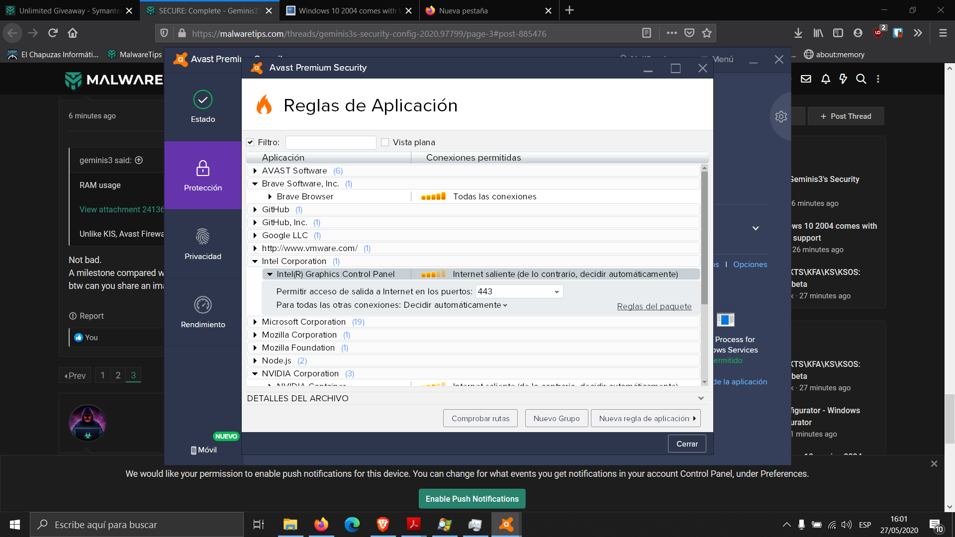Collapse the Intel Corporation group
Viewport: 955px width, 537px height.
[255, 261]
